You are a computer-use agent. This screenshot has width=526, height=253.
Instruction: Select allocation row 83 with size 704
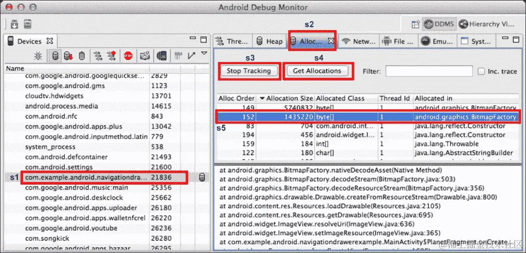point(367,126)
